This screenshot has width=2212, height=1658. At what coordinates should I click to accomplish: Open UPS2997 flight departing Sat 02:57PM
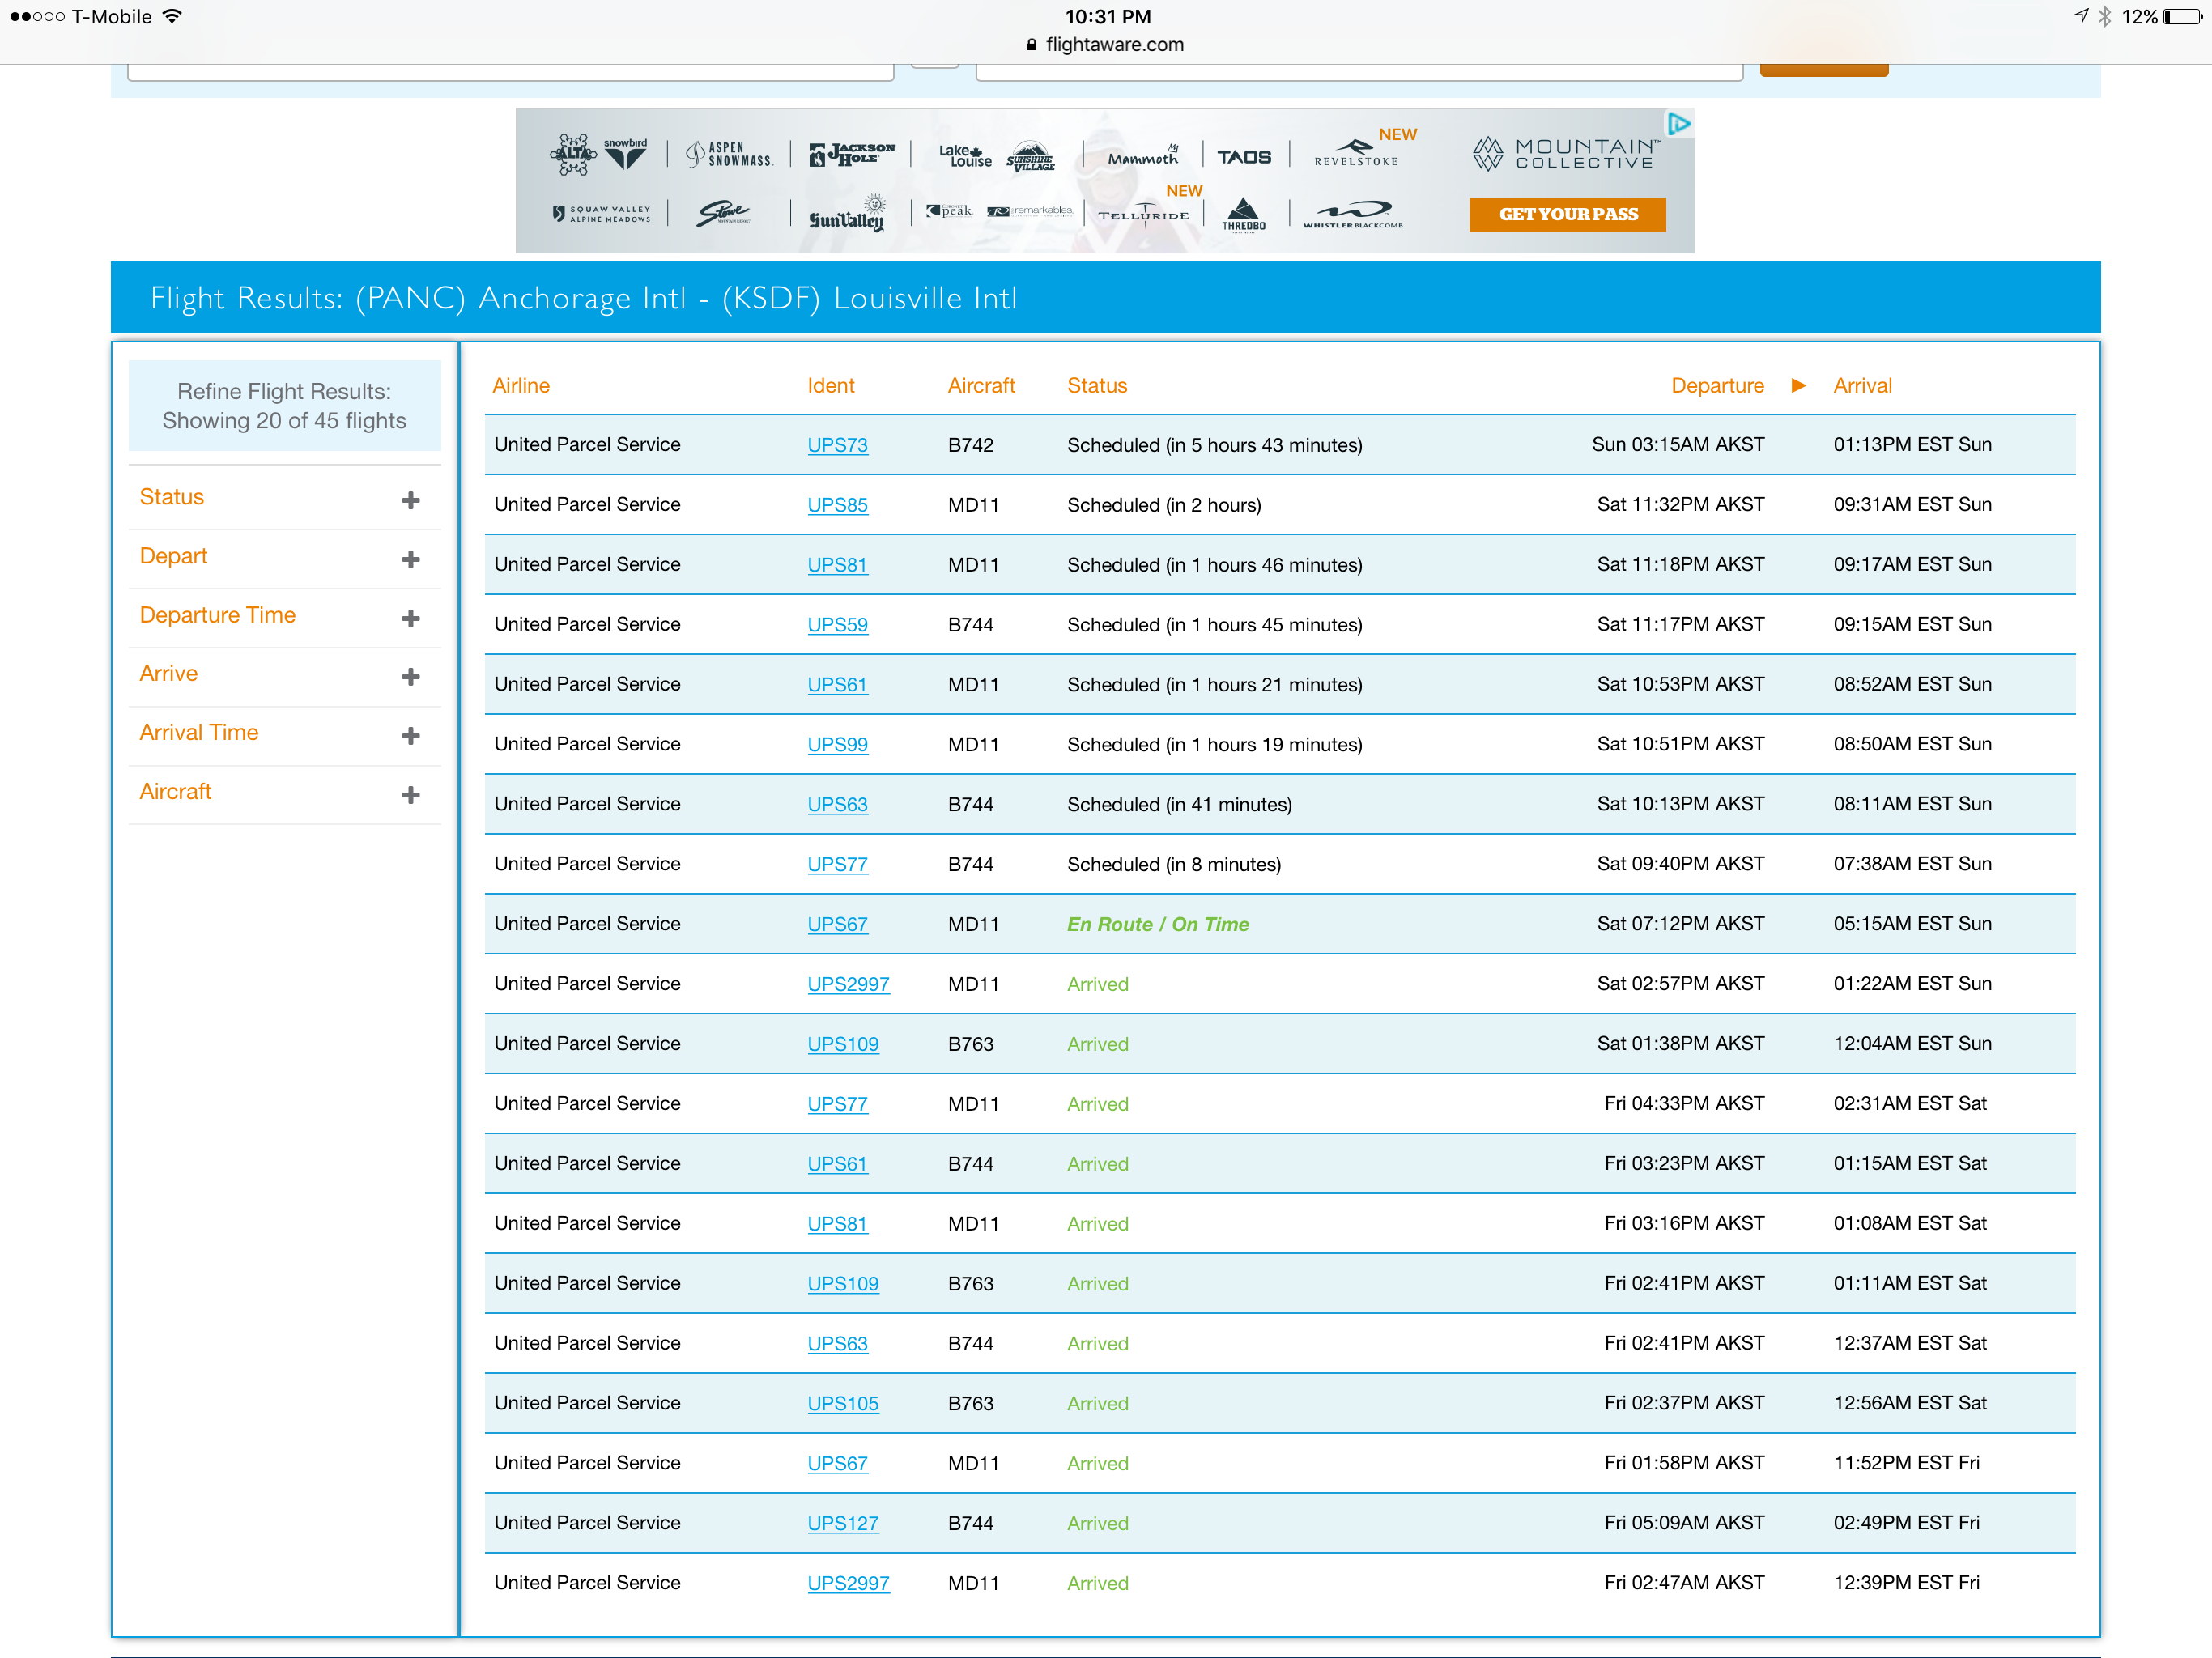tap(848, 984)
